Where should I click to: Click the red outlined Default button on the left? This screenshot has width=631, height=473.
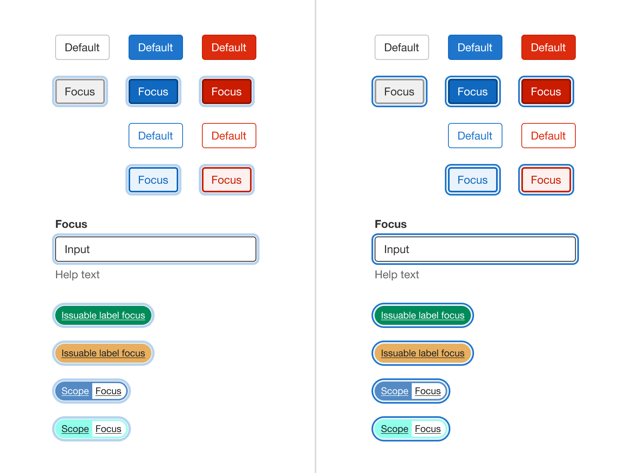pos(229,136)
